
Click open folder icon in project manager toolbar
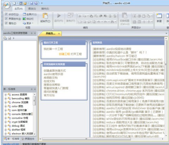(5, 38)
